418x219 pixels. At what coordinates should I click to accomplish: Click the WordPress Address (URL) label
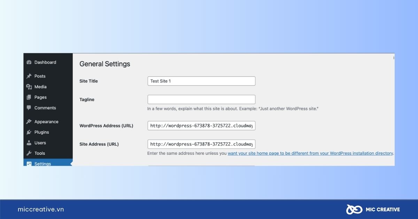[x=106, y=125]
